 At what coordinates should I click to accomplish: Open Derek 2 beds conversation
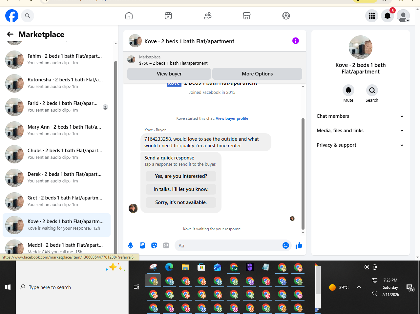(56, 178)
